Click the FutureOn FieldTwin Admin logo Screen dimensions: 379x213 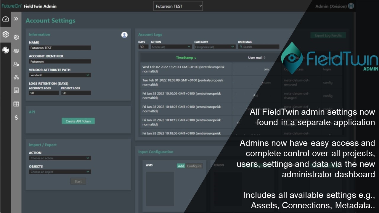coord(29,6)
